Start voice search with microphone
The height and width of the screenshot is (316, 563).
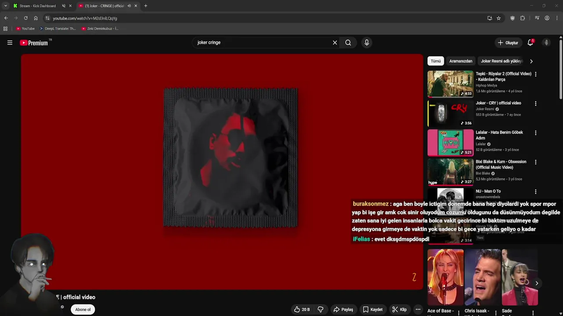tap(366, 43)
